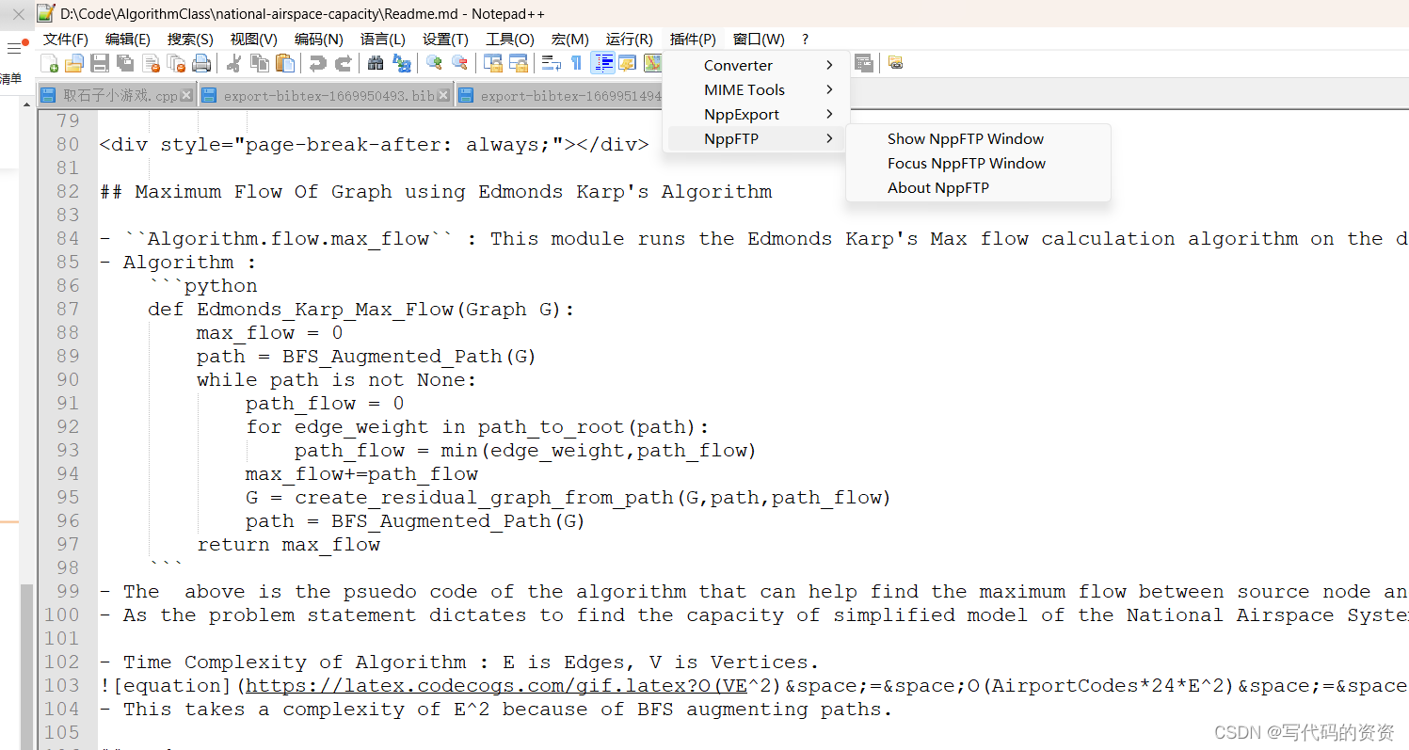
Task: Open the user defined language icon
Action: click(627, 63)
